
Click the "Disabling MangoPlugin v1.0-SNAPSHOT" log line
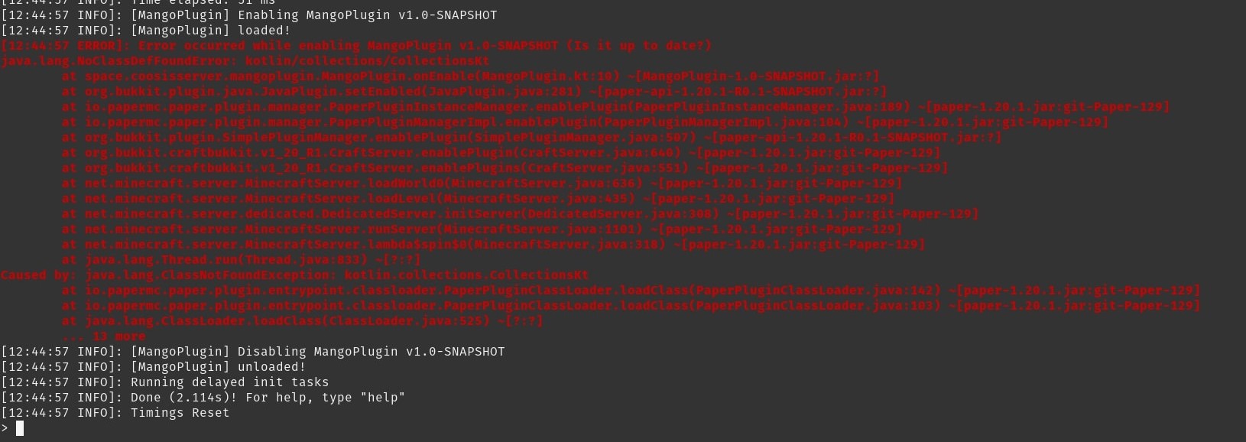[x=252, y=352]
